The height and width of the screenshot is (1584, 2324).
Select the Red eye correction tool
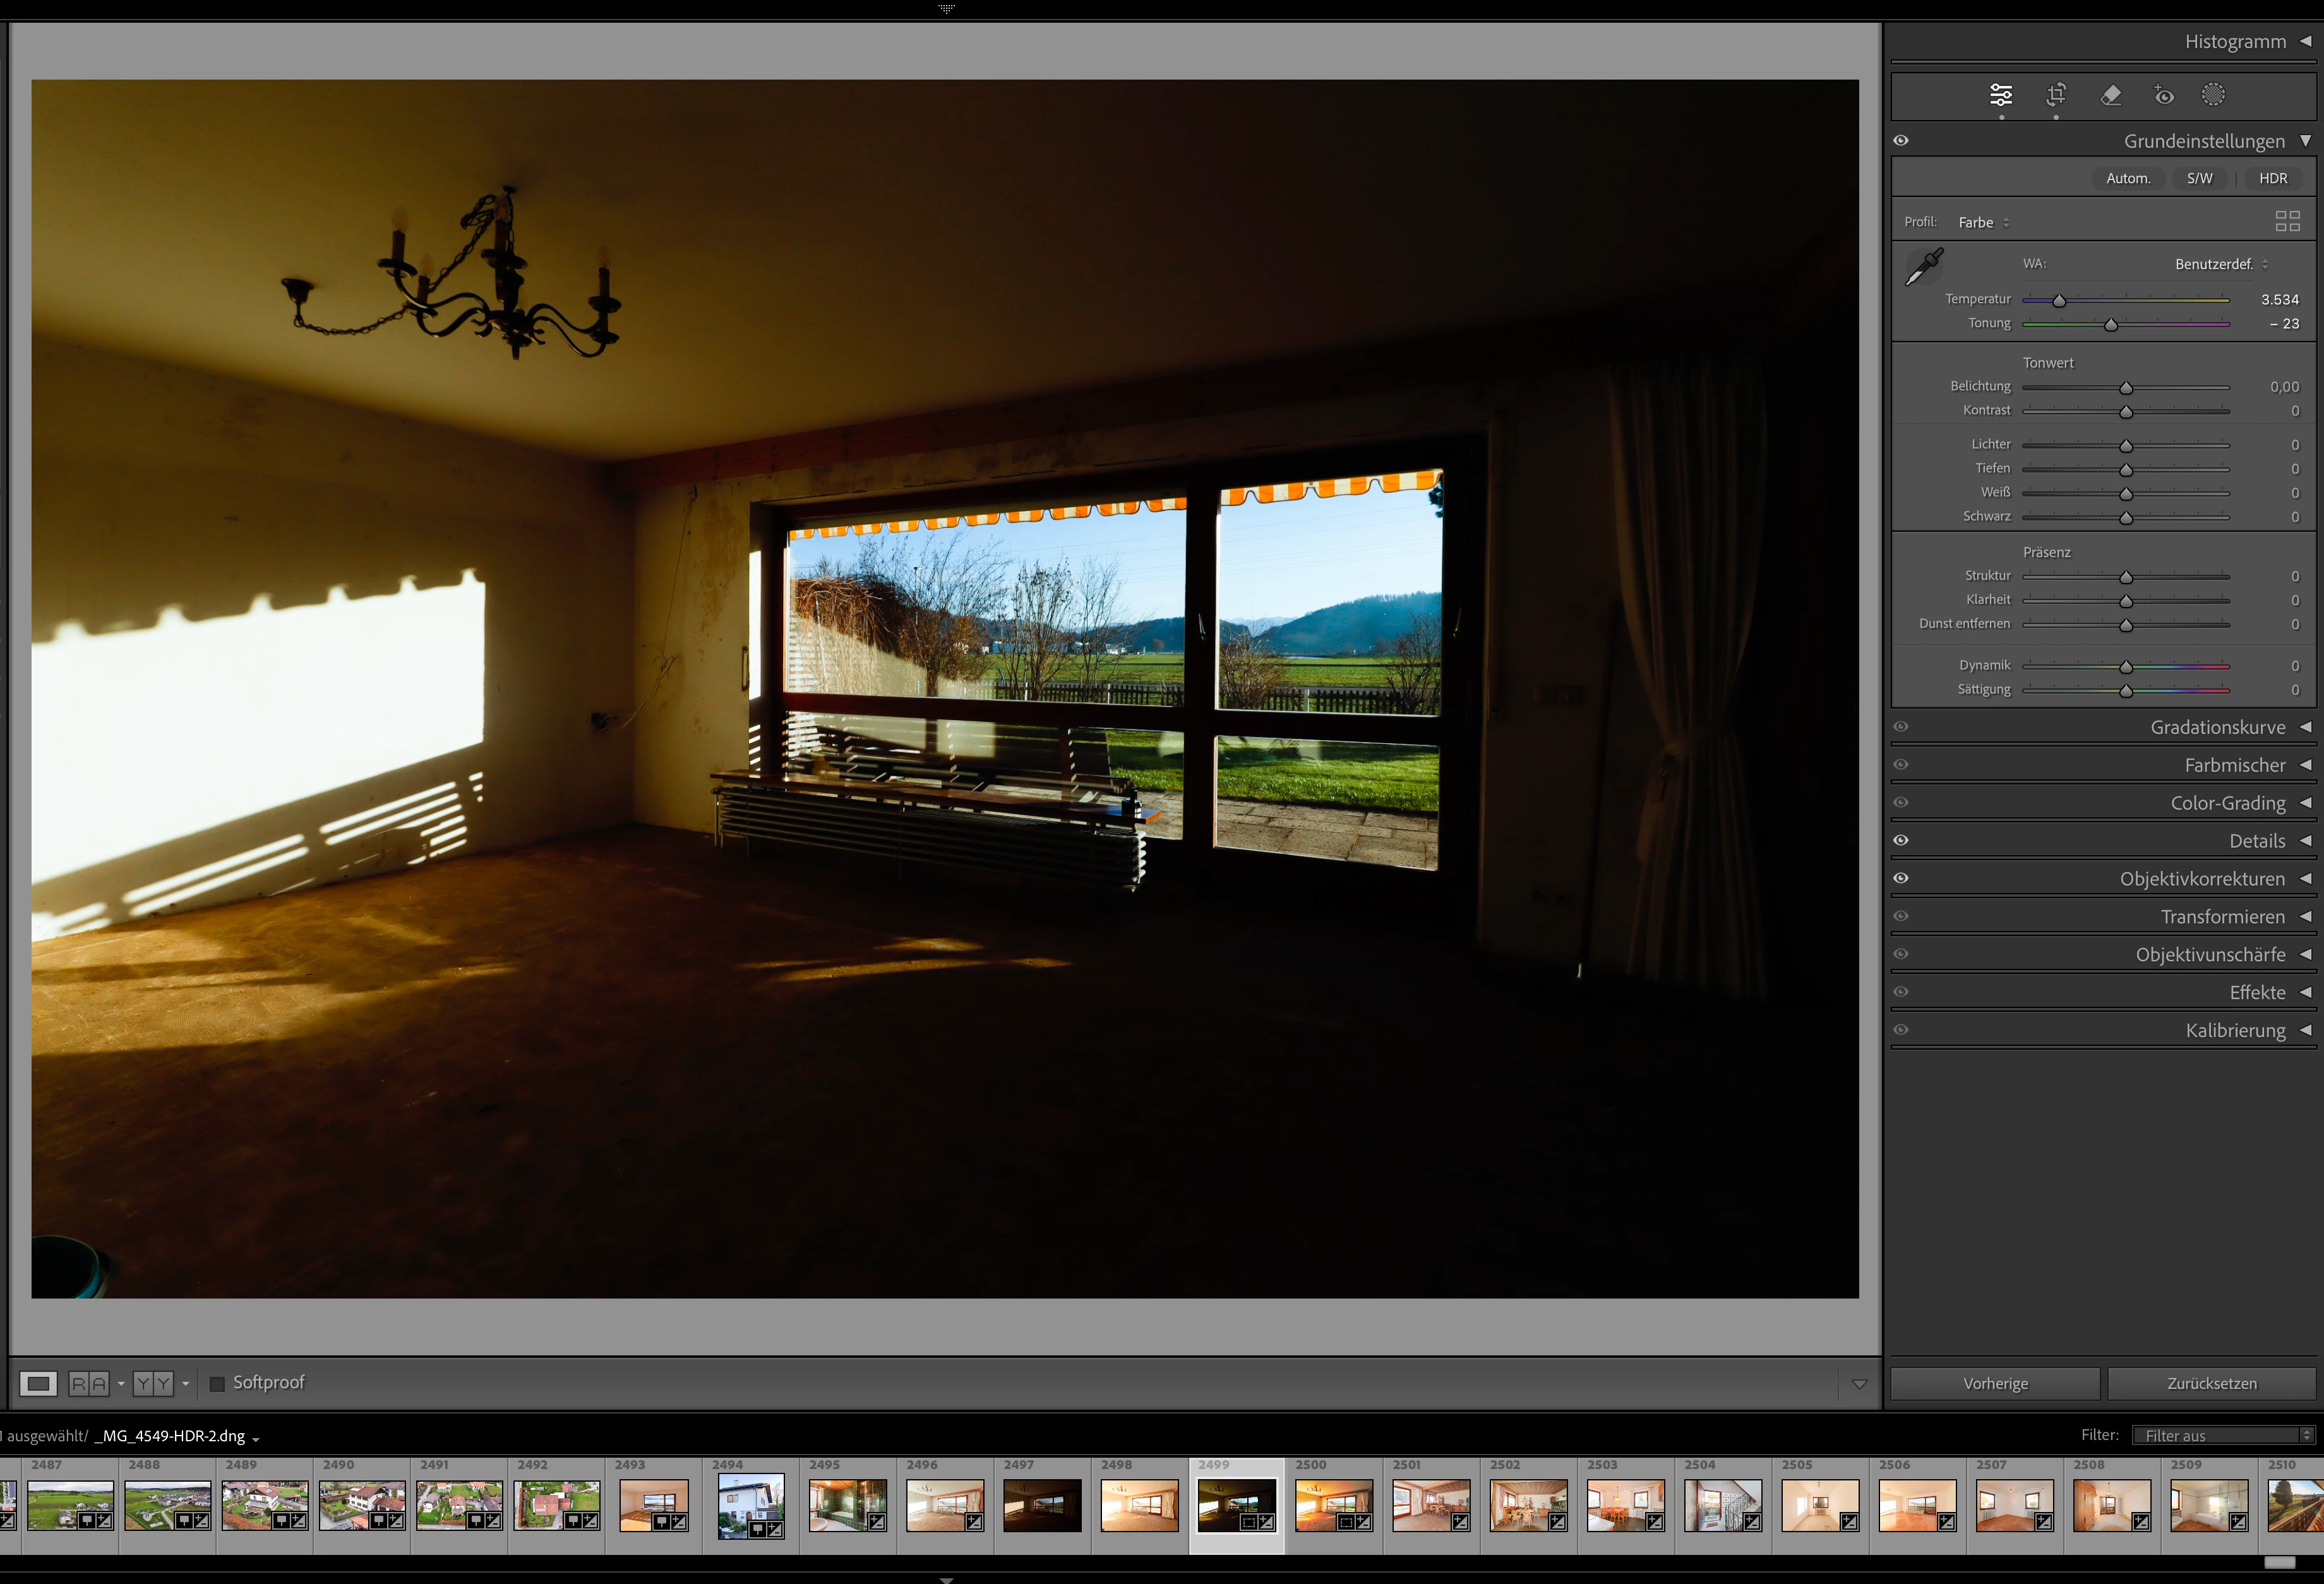(x=2163, y=95)
